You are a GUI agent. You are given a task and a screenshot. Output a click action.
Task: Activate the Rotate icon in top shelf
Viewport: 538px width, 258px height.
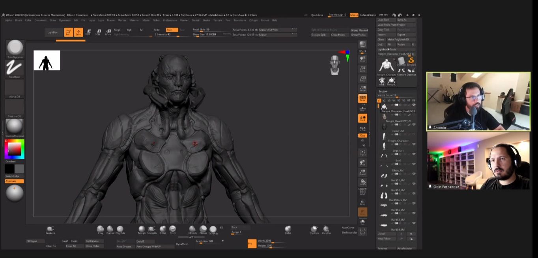click(x=108, y=33)
